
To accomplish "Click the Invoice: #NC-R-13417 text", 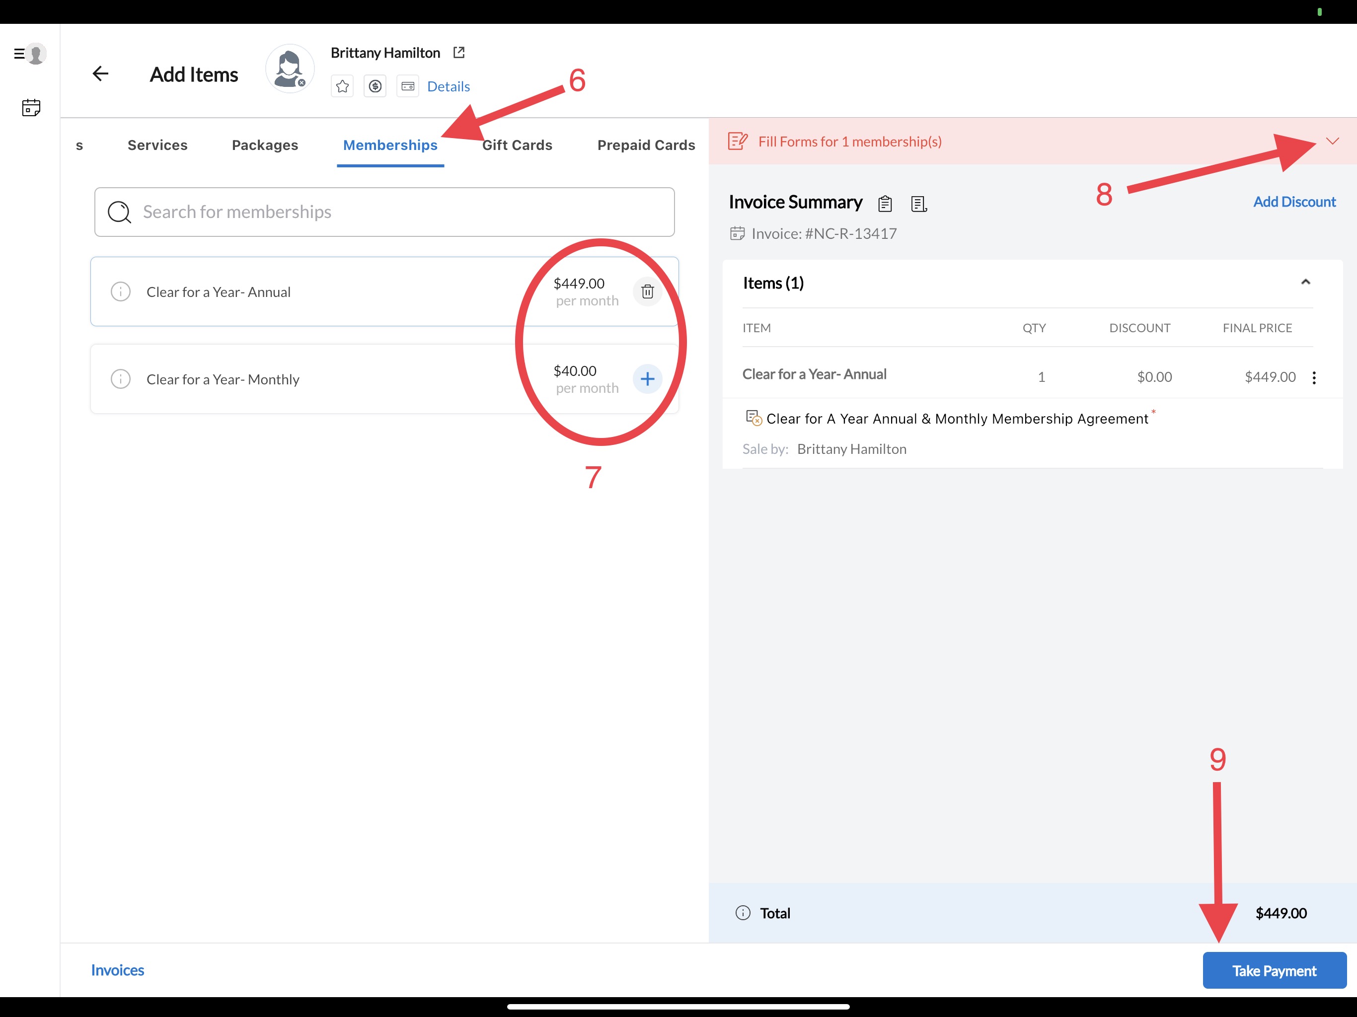I will click(x=824, y=234).
